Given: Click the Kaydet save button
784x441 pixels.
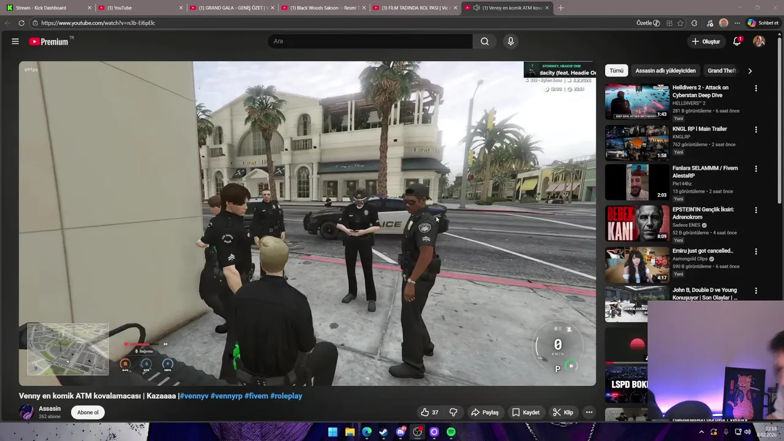Looking at the screenshot, I should click(x=526, y=412).
